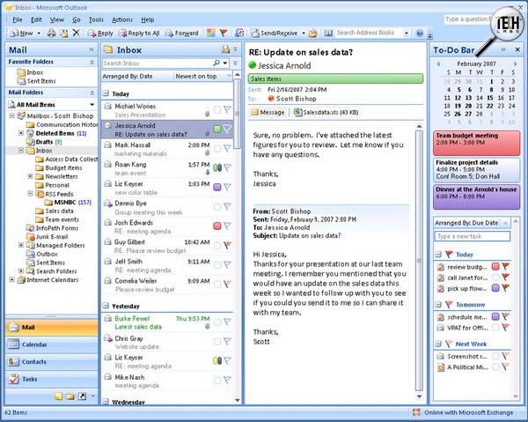
Task: Select the Drafts folder
Action: coord(45,142)
